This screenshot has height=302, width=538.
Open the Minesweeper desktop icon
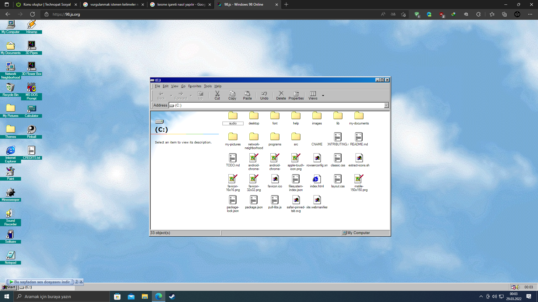coord(10,193)
